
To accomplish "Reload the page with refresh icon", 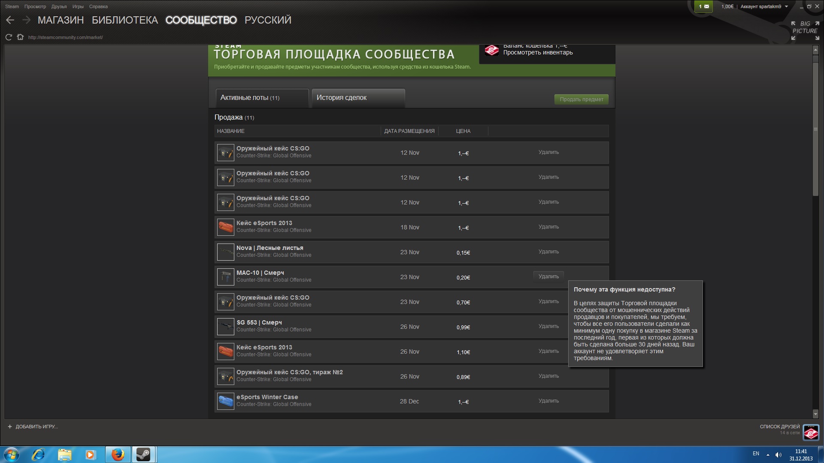I will [9, 37].
